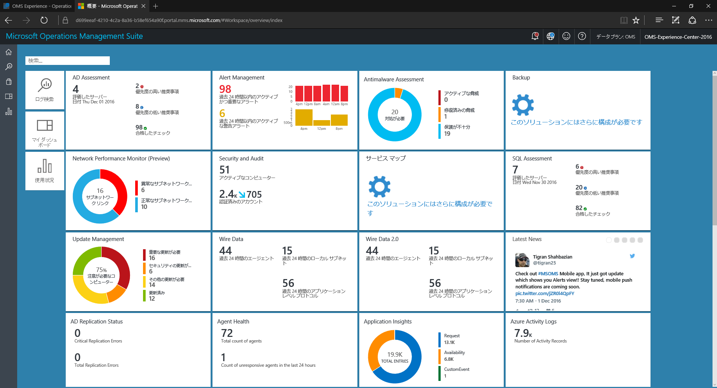Open the usage bar-chart icon in left sidebar
717x388 pixels.
coord(9,112)
